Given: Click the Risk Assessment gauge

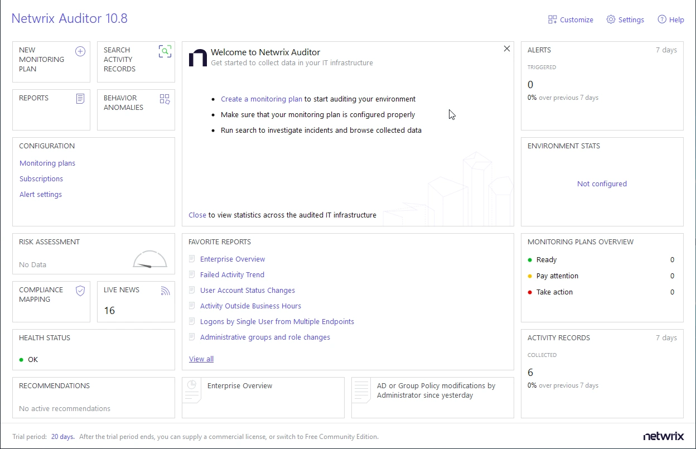Looking at the screenshot, I should click(150, 260).
